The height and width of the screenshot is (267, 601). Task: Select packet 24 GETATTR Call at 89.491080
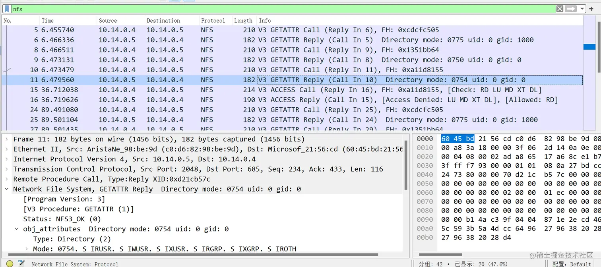point(292,110)
